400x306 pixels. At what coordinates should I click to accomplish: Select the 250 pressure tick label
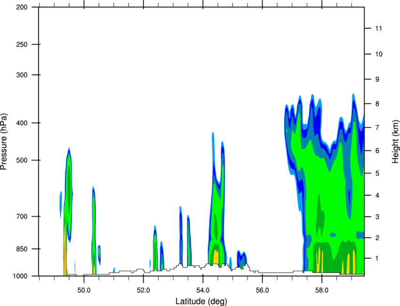22,44
